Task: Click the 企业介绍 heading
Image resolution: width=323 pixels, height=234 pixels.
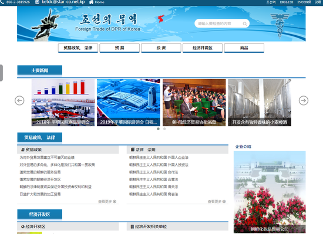Action: 243,147
